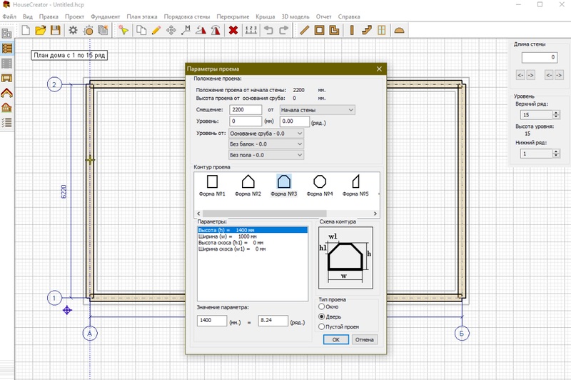This screenshot has height=380, width=571.
Task: Choose contour shape Форма №4
Action: [320, 186]
